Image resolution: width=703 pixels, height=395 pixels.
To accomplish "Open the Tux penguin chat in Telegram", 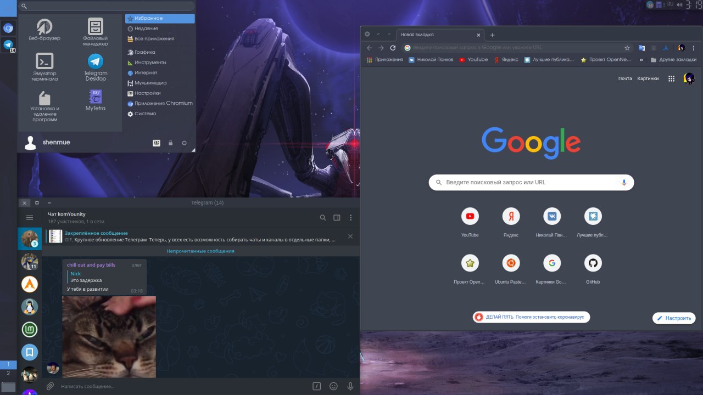I will pos(30,307).
